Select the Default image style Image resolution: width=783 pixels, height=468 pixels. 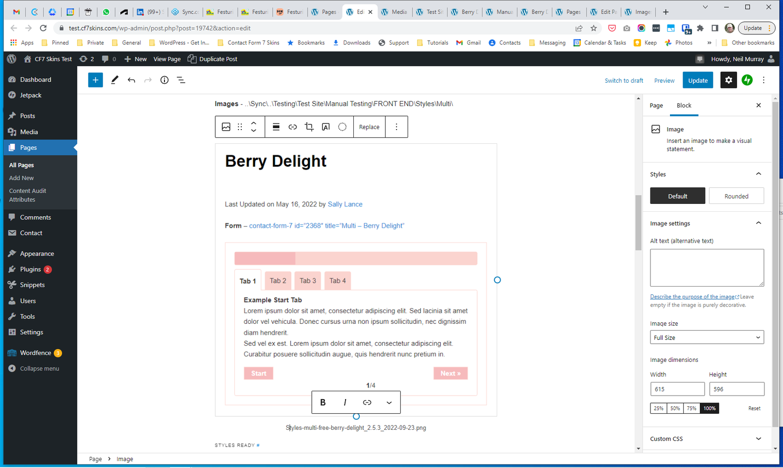pos(677,196)
